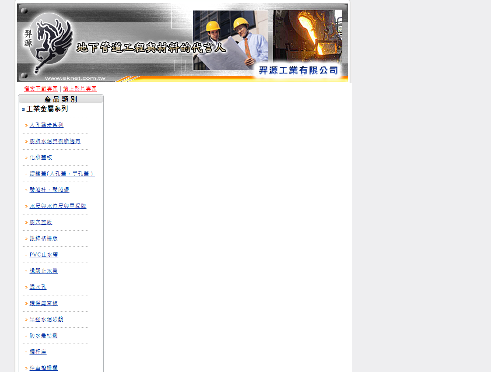Click the 工業金屬系列 category heading
The width and height of the screenshot is (491, 372).
pyautogui.click(x=47, y=109)
